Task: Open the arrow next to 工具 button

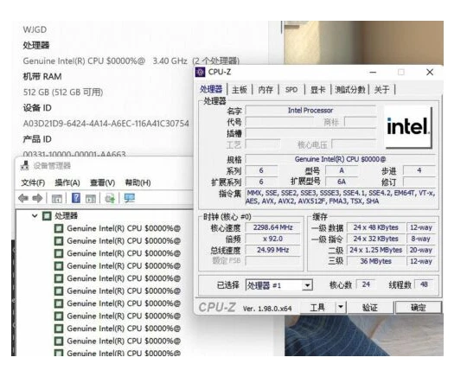Action: 341,307
